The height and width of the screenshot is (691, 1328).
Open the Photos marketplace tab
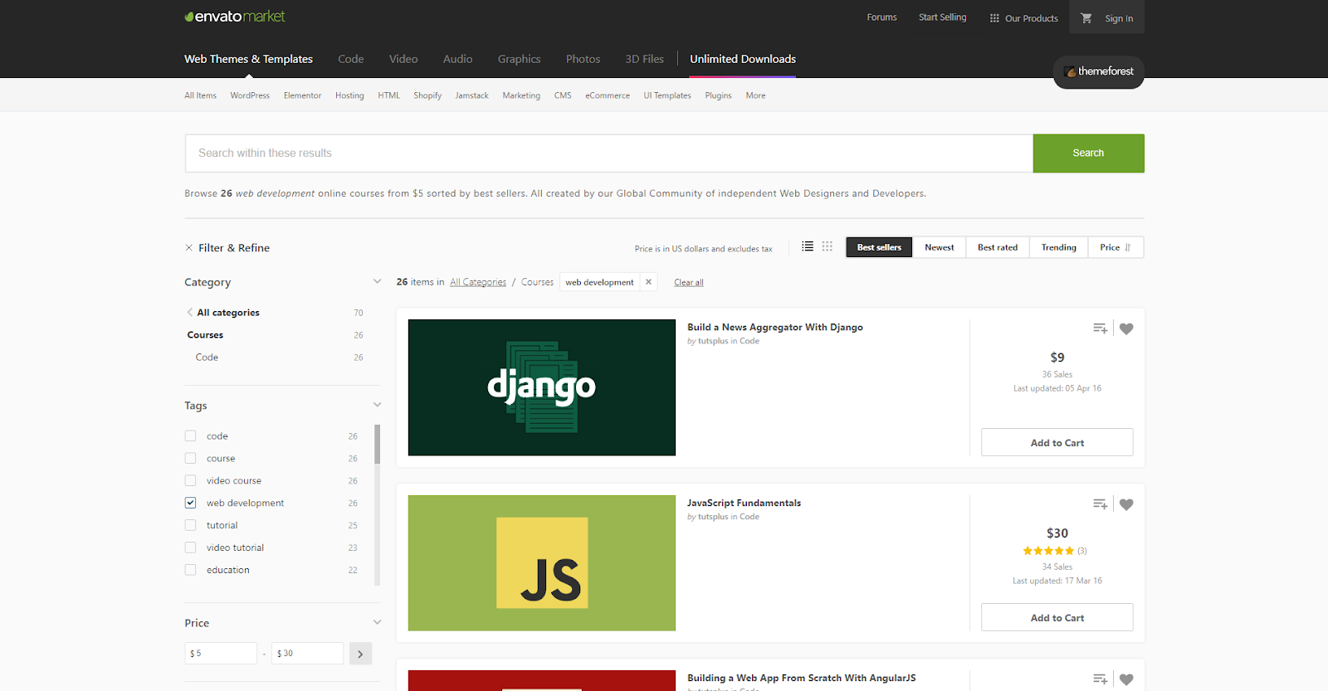[583, 59]
